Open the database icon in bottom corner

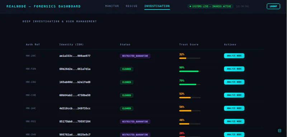(279, 131)
